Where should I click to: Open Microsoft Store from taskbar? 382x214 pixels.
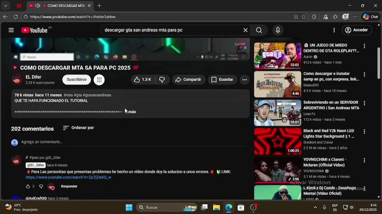click(241, 207)
